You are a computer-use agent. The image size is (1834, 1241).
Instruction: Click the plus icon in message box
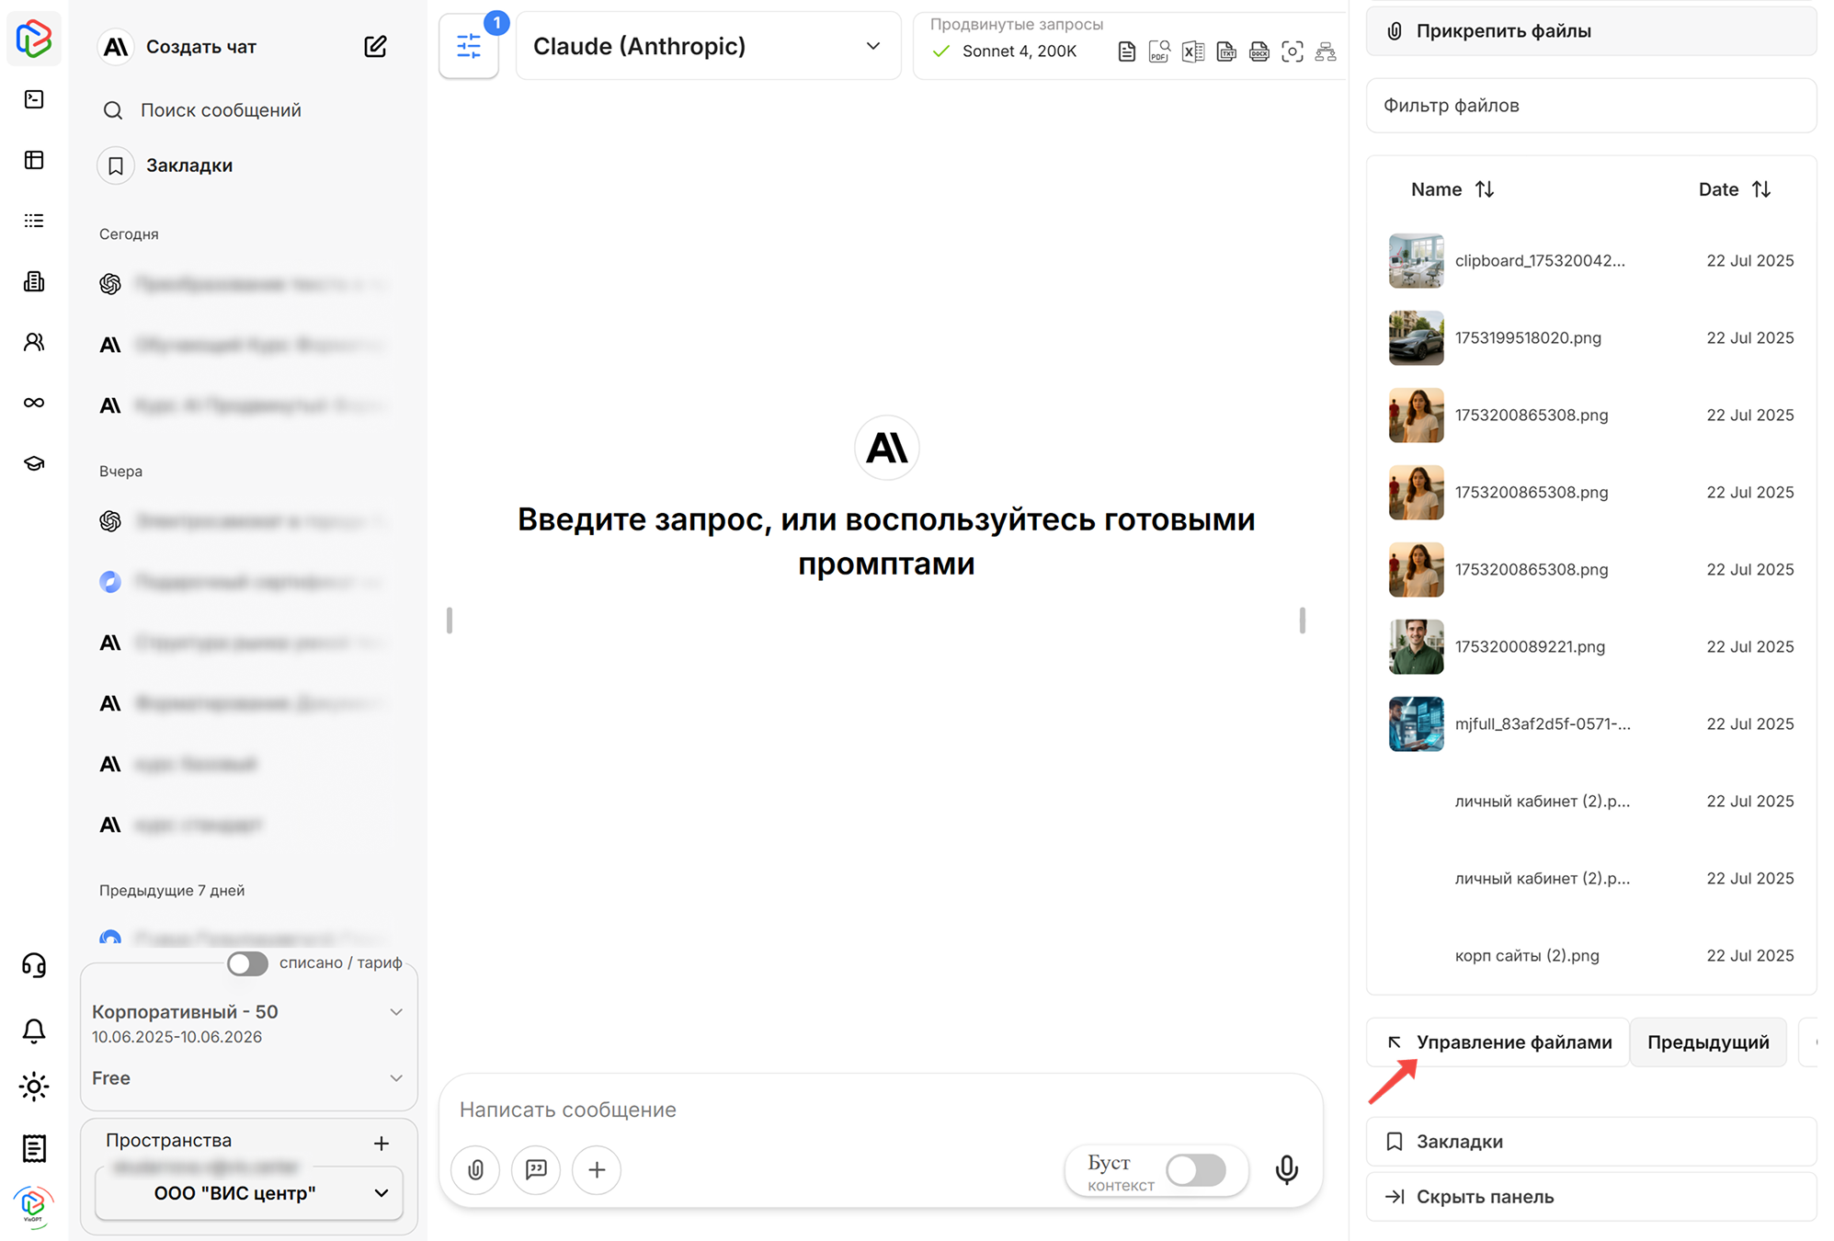click(597, 1169)
